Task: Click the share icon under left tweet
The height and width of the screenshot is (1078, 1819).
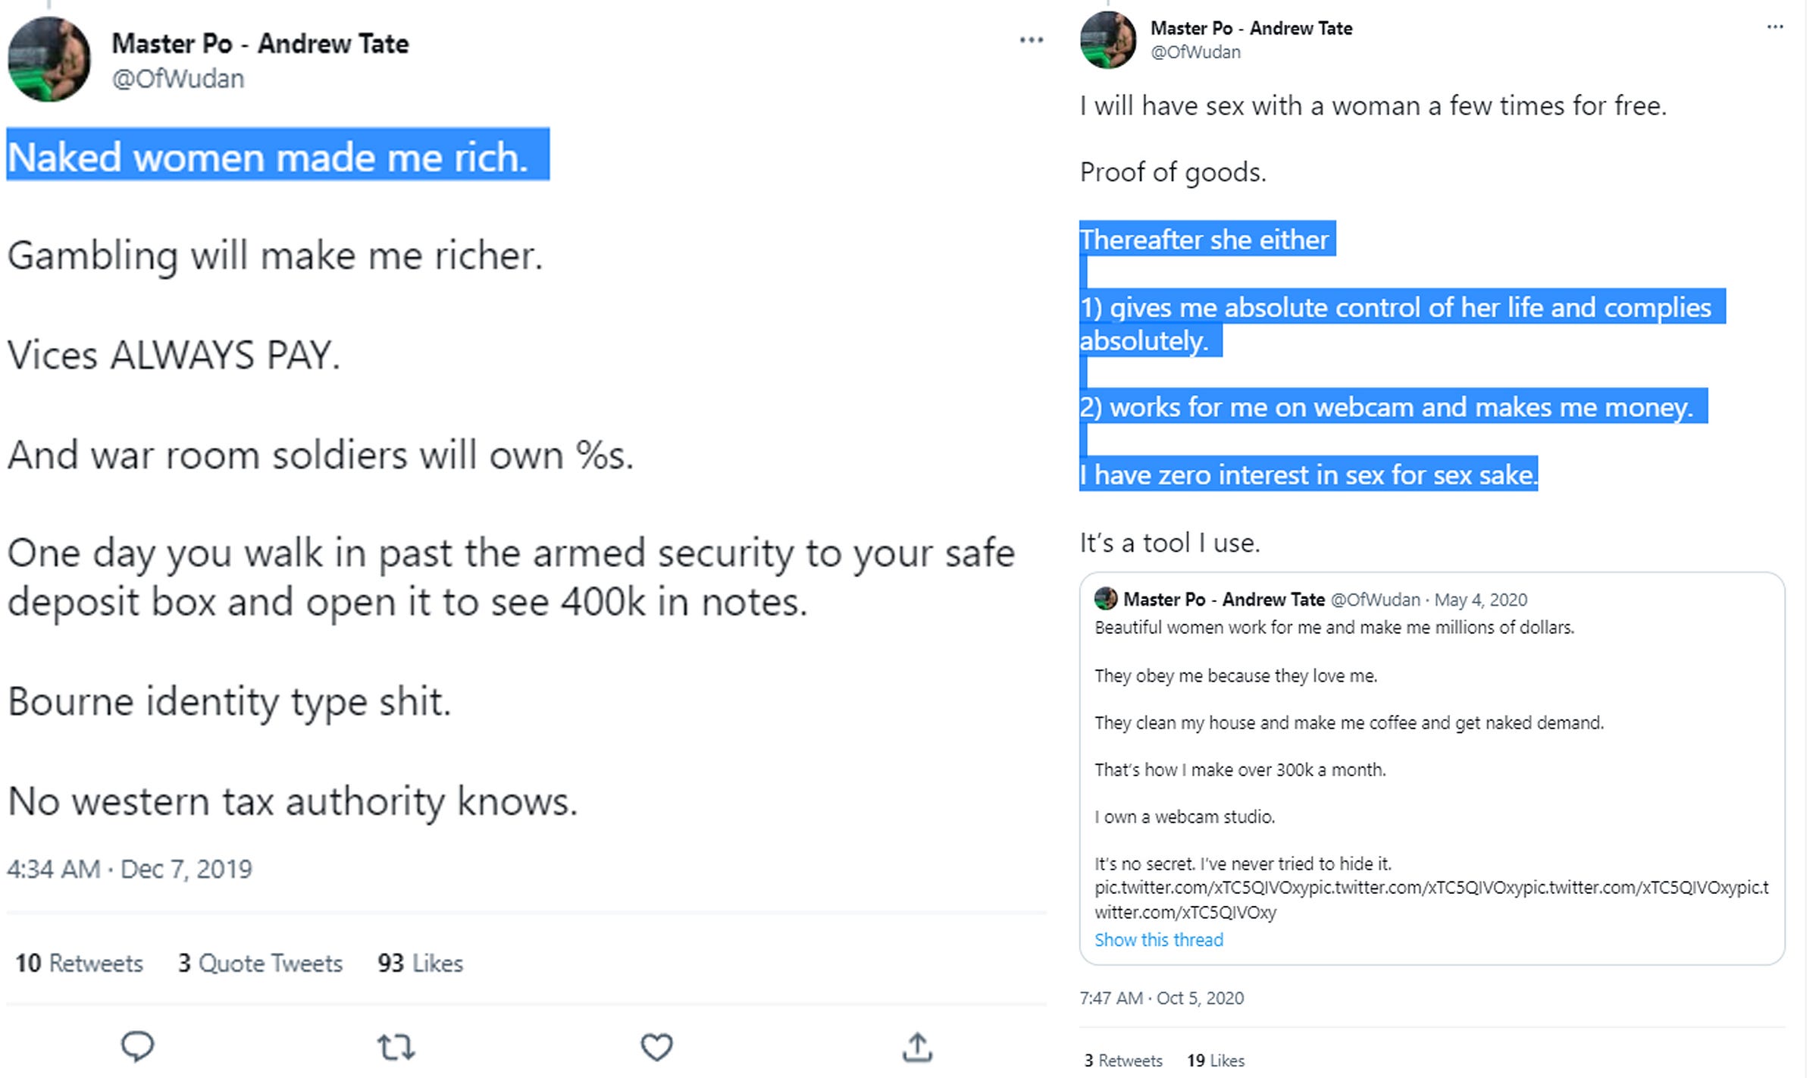Action: (x=917, y=1046)
